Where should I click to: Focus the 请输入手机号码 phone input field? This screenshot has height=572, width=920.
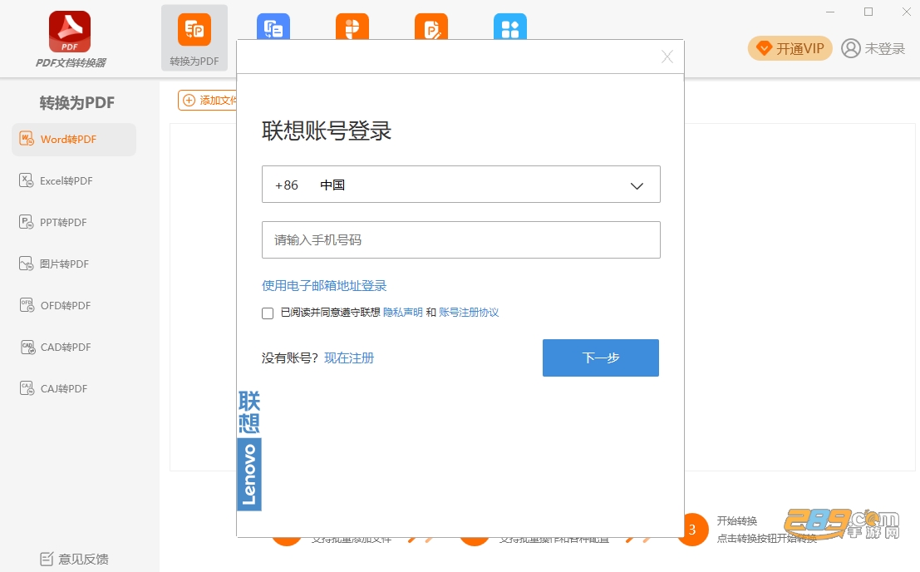click(461, 240)
